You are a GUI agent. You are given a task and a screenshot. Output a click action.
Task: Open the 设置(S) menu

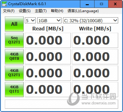coord(25,11)
